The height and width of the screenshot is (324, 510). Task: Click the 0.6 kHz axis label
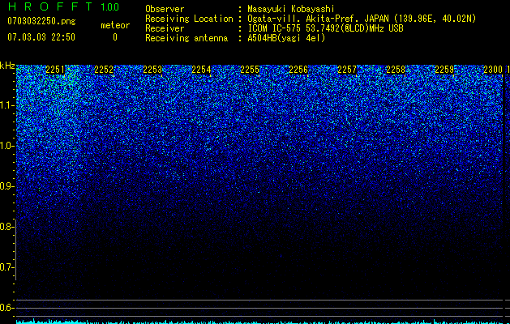point(6,308)
